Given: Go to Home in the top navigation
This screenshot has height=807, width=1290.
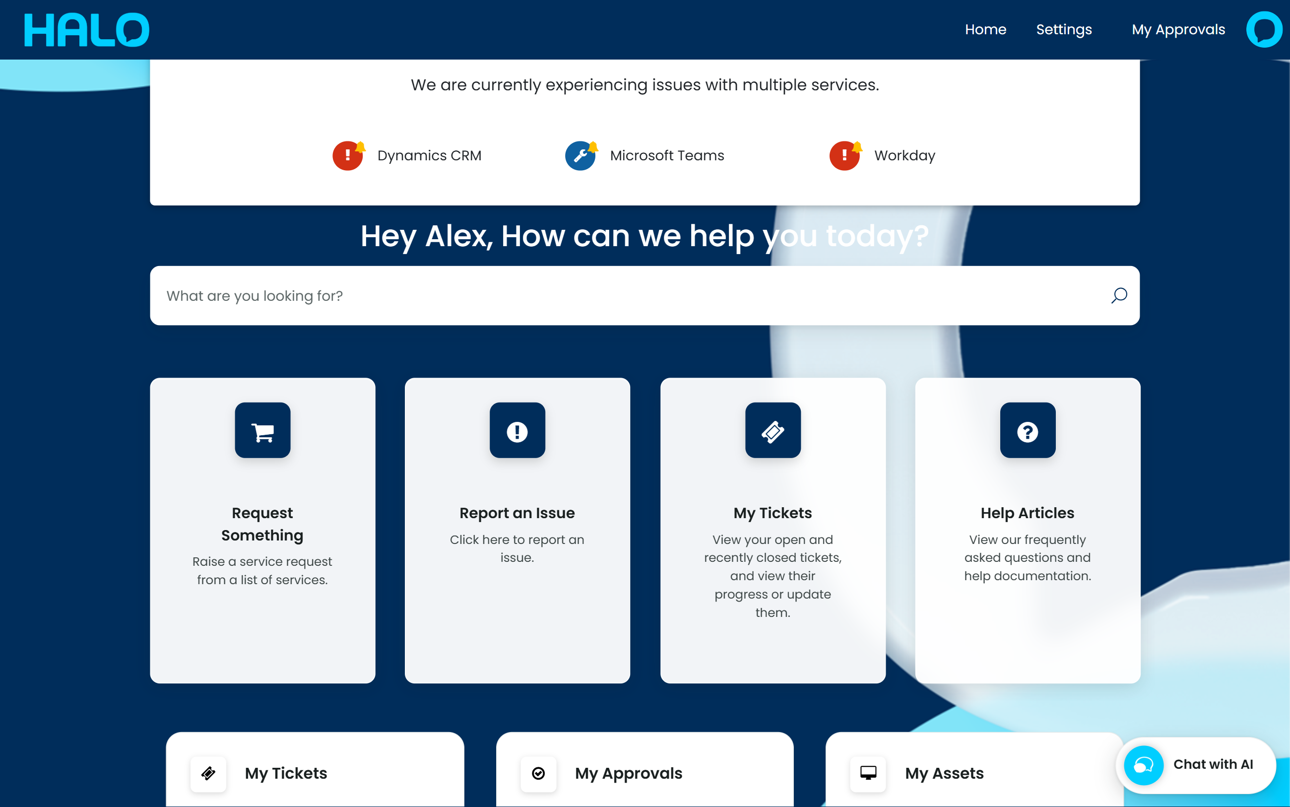Looking at the screenshot, I should 985,29.
